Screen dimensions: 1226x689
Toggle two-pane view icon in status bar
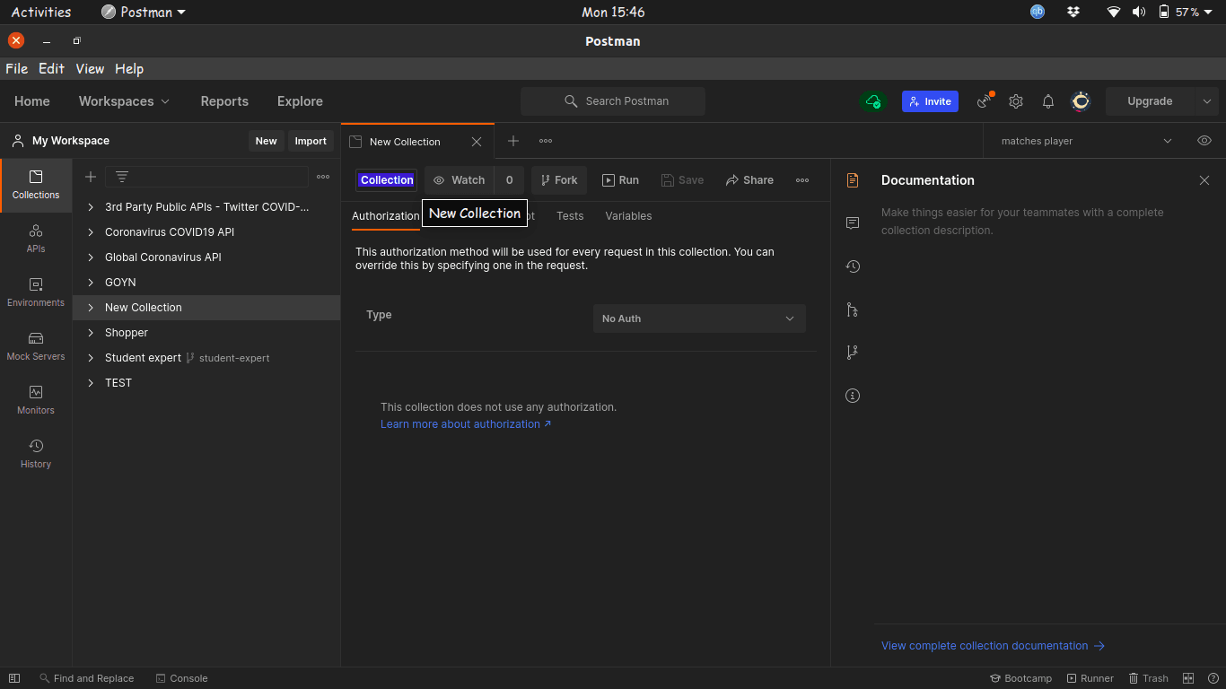point(1188,678)
